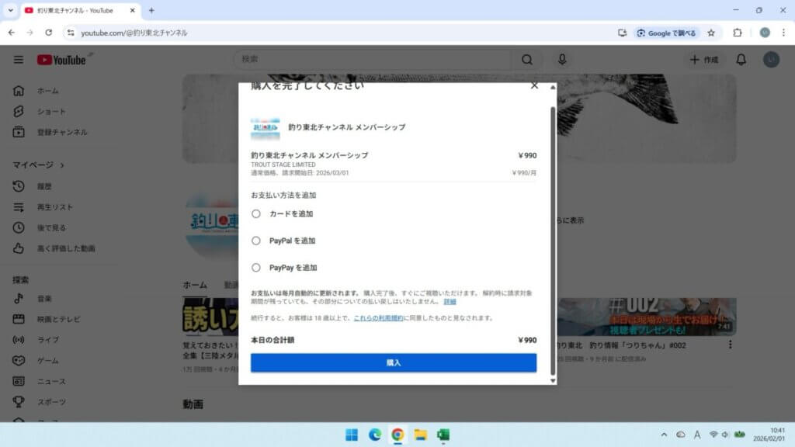This screenshot has width=795, height=447.
Task: Open the Chrome extensions puzzle icon
Action: (738, 33)
